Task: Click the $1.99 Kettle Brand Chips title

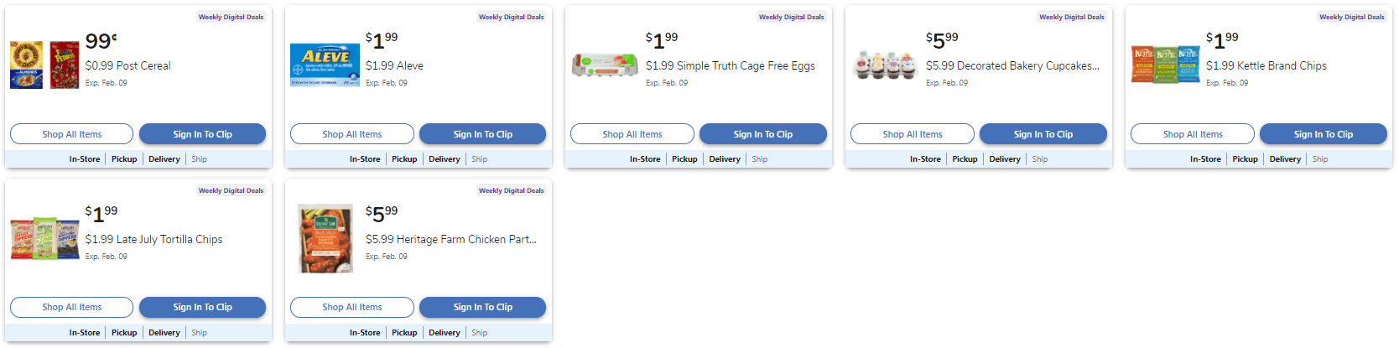Action: [1266, 65]
